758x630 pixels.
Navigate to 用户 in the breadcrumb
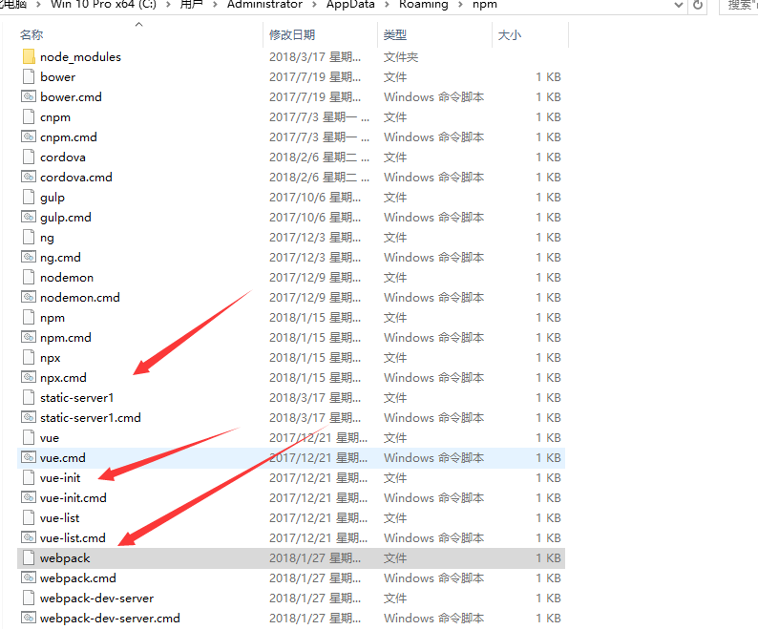pyautogui.click(x=192, y=5)
